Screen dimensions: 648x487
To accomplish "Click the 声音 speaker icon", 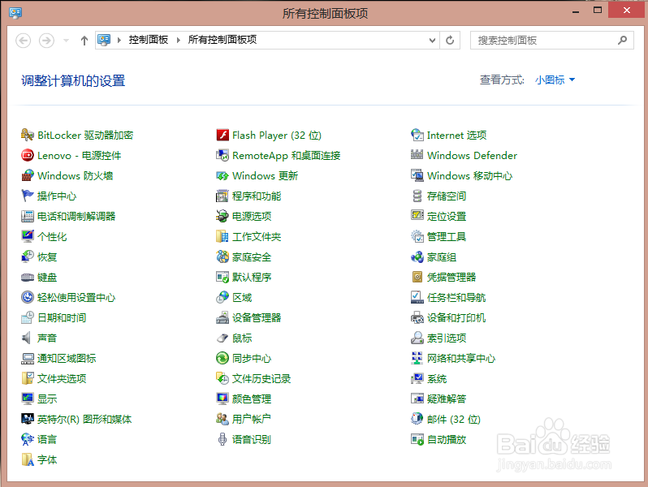I will pos(28,338).
